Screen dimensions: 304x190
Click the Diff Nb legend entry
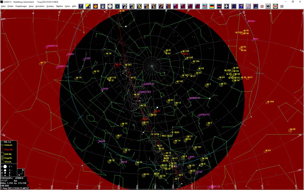[x=8, y=154]
